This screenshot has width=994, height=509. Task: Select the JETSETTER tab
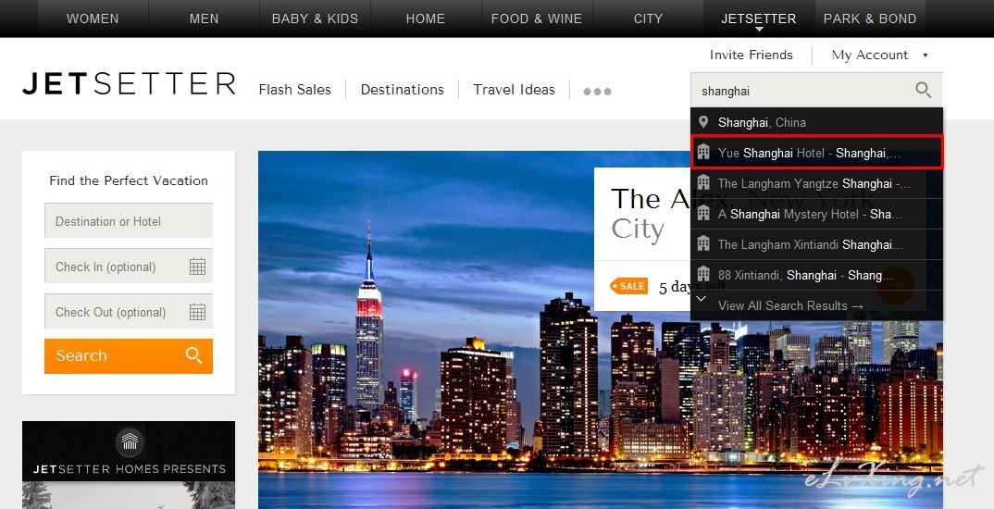tap(759, 19)
